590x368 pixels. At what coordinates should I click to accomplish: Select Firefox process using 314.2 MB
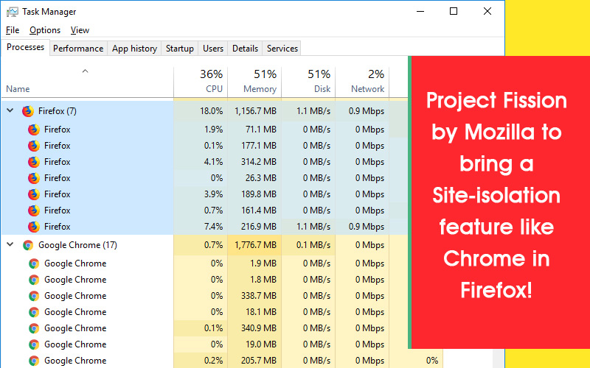[205, 162]
